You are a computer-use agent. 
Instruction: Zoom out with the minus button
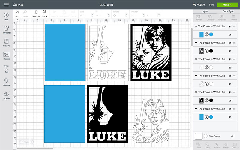[21, 142]
